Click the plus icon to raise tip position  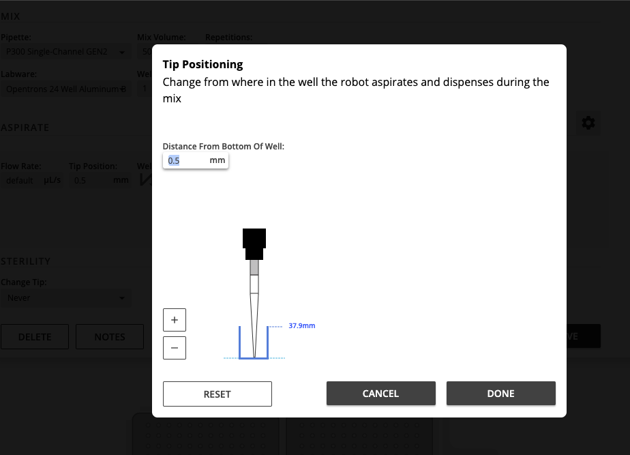click(x=174, y=319)
